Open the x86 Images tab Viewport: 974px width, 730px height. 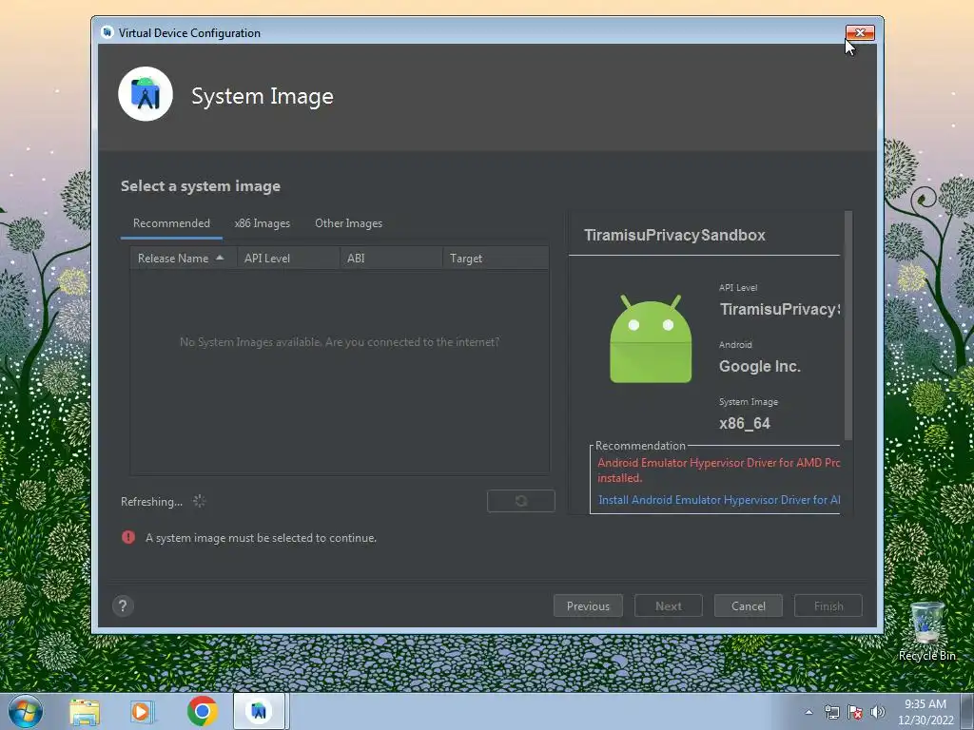pos(263,223)
